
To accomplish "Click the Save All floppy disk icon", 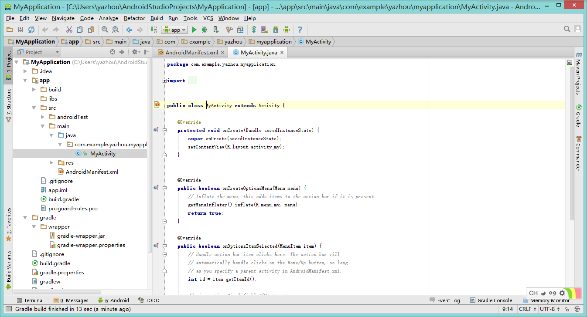I will coord(20,30).
